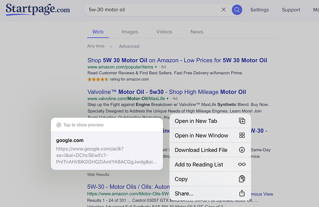The image size is (319, 207).
Task: Click the Copy documents icon
Action: click(x=242, y=179)
